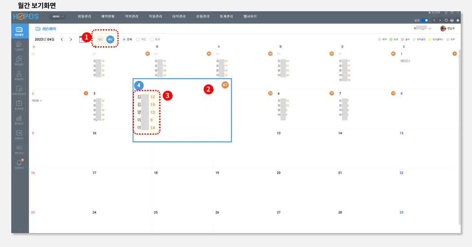This screenshot has width=472, height=247.
Task: Select the 정규 radio button
Action: point(152,40)
